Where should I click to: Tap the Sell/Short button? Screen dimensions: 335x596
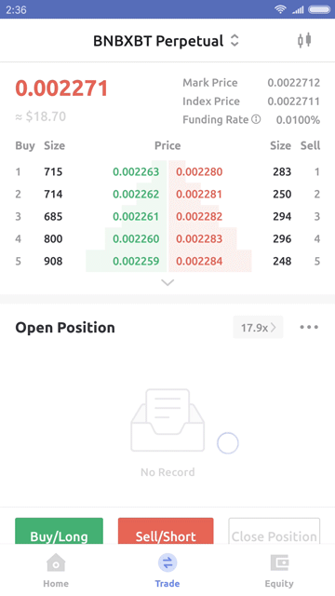click(166, 532)
